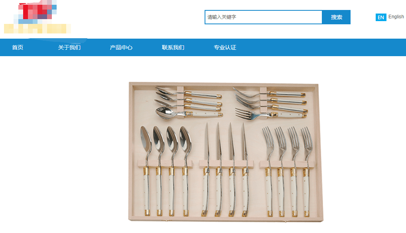Click the leftmost tablespoon's ivory handle

[x=147, y=191]
